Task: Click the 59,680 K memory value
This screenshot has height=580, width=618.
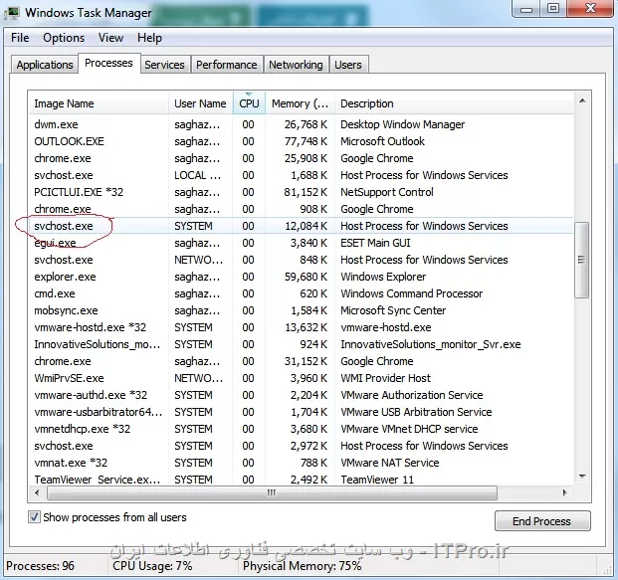Action: pos(306,277)
